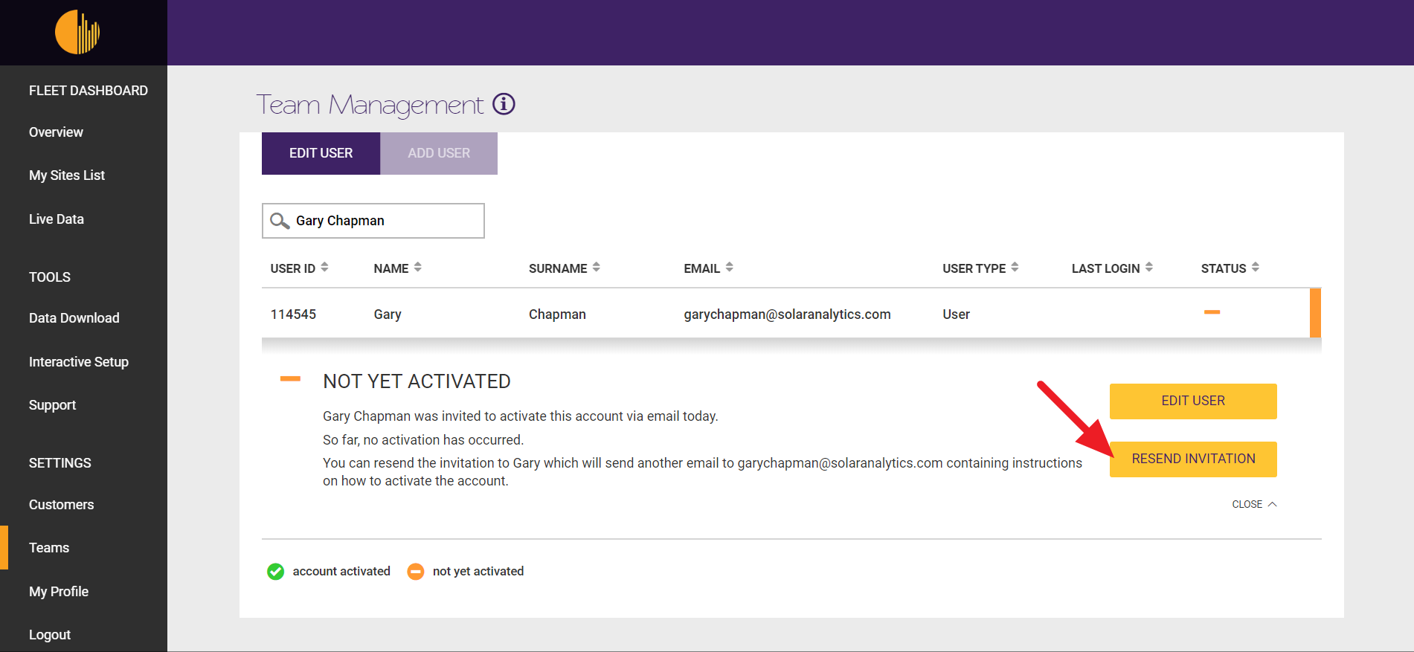Open Interactive Setup in the sidebar
Image resolution: width=1414 pixels, height=652 pixels.
(79, 362)
